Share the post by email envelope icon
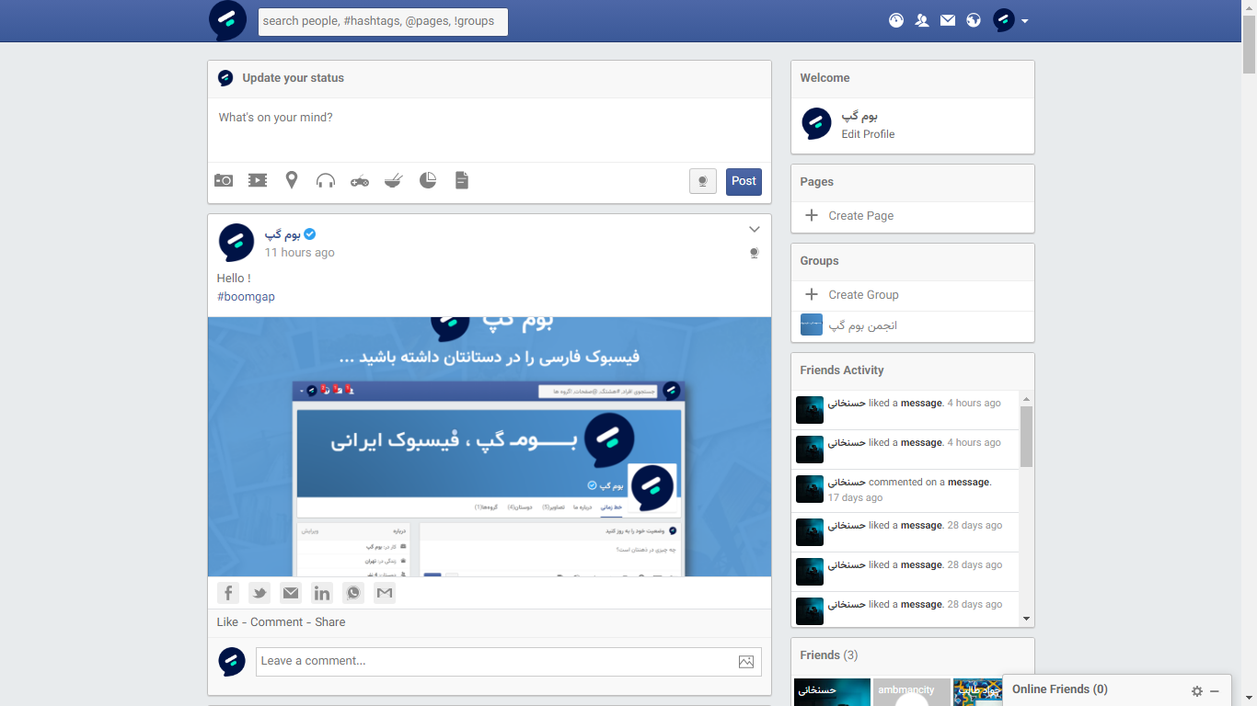Screen dimensions: 1257x706 point(291,593)
